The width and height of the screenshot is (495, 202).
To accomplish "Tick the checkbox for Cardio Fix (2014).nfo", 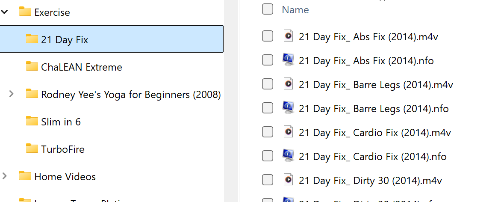I will pyautogui.click(x=268, y=156).
